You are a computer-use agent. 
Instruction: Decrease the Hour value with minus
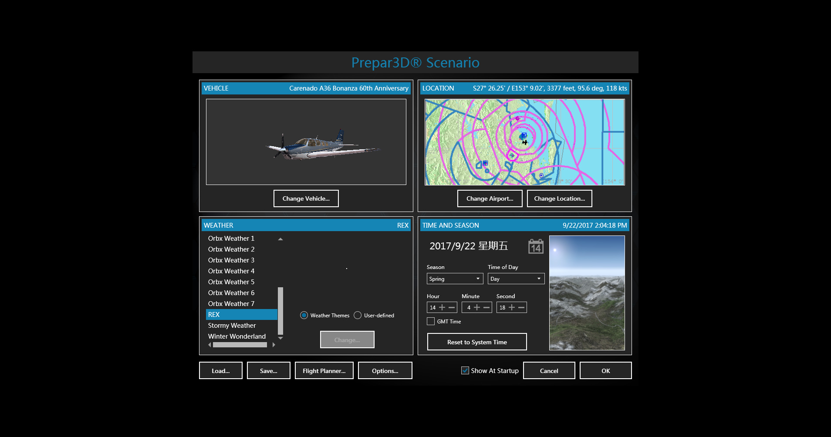452,307
